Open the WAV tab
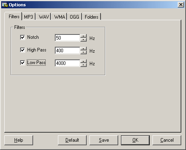Viewport: 186px width, 150px height. (44, 17)
